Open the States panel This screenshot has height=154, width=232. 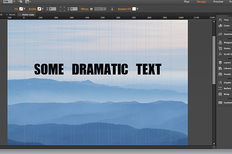[x=224, y=49]
